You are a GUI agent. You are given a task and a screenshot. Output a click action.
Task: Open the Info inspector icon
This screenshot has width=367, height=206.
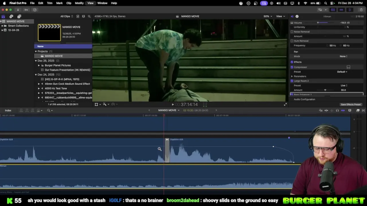point(297,16)
